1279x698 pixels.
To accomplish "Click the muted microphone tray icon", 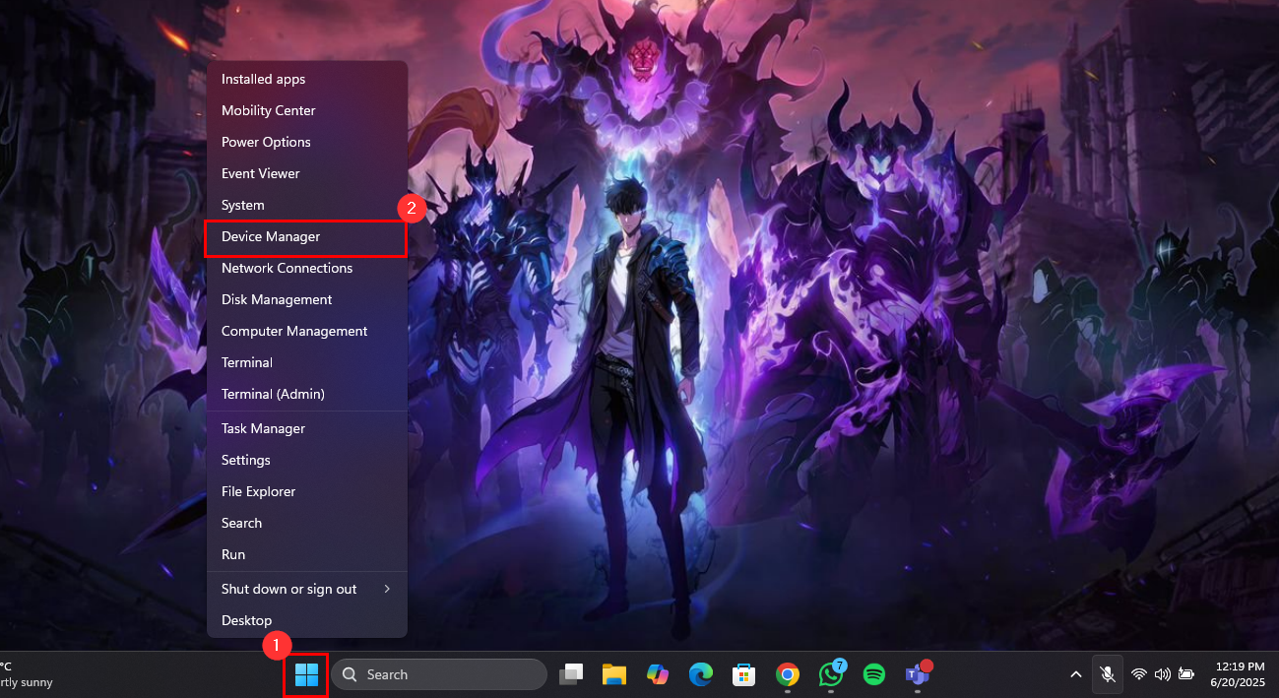I will (1108, 674).
